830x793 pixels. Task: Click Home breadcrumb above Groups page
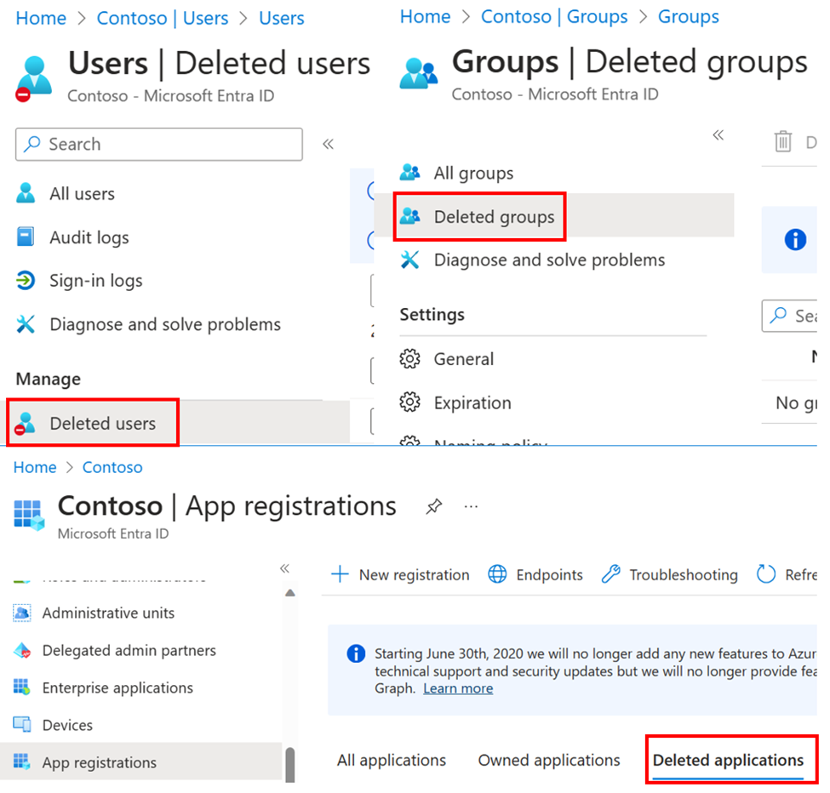pyautogui.click(x=425, y=16)
